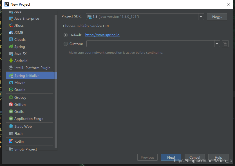This screenshot has height=166, width=235.
Task: Expand the Custom URL dropdown arrow
Action: [x=217, y=44]
